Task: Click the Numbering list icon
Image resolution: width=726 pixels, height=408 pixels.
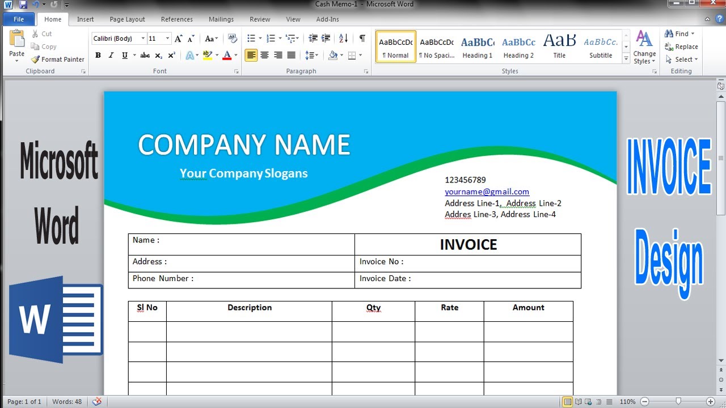Action: [271, 39]
